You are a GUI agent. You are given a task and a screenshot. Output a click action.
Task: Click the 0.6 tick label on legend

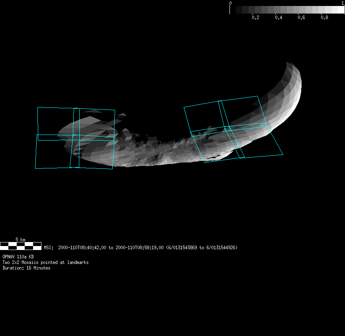[302, 18]
